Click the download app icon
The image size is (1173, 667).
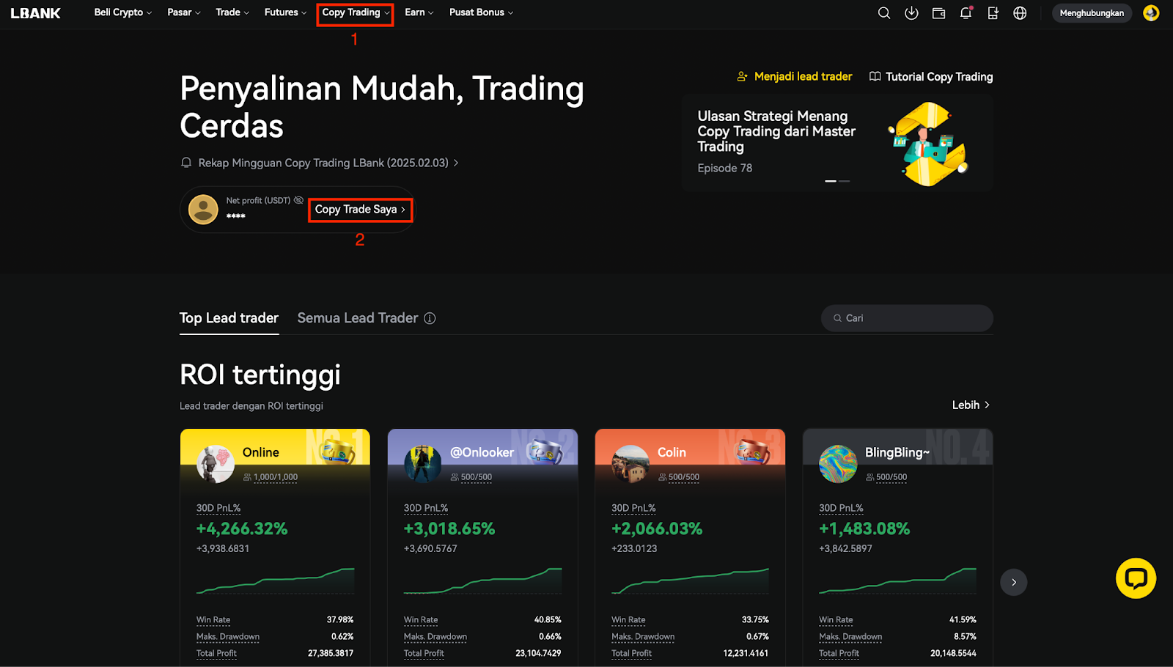click(911, 13)
